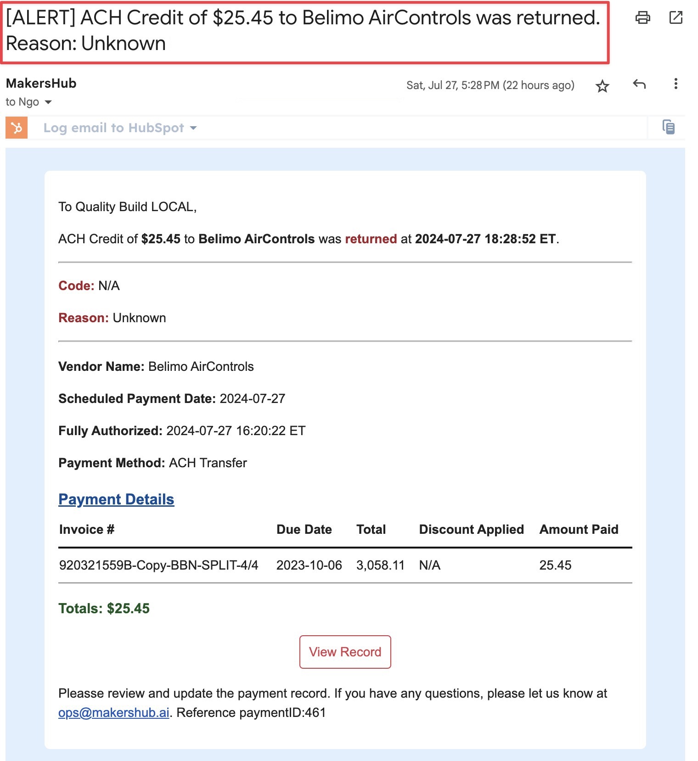Click the Reason: Unknown line in the body
Image resolution: width=698 pixels, height=761 pixels.
112,318
